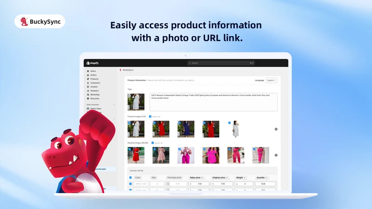This screenshot has width=372, height=209.
Task: Click the first row Quantity field showing 1026
Action: tap(265, 184)
